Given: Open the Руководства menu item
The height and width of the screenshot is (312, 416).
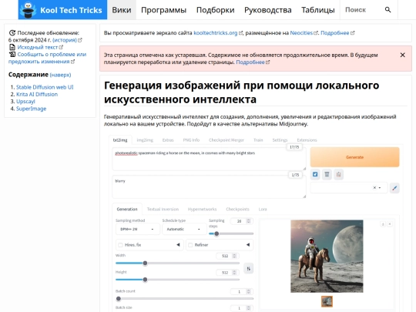Looking at the screenshot, I should (x=267, y=10).
